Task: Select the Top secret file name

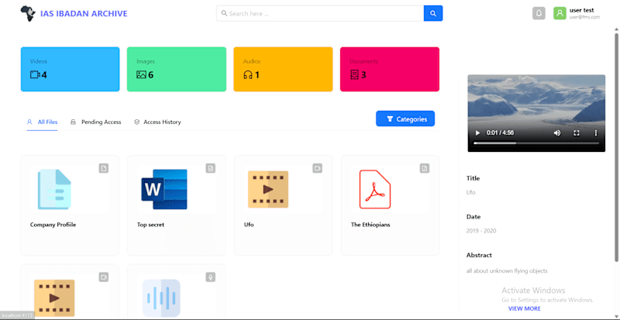Action: (150, 225)
